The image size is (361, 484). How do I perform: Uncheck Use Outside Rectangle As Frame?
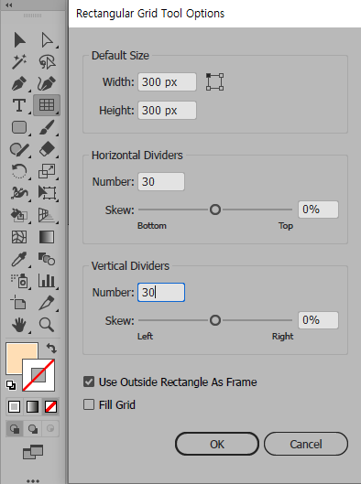coord(89,382)
